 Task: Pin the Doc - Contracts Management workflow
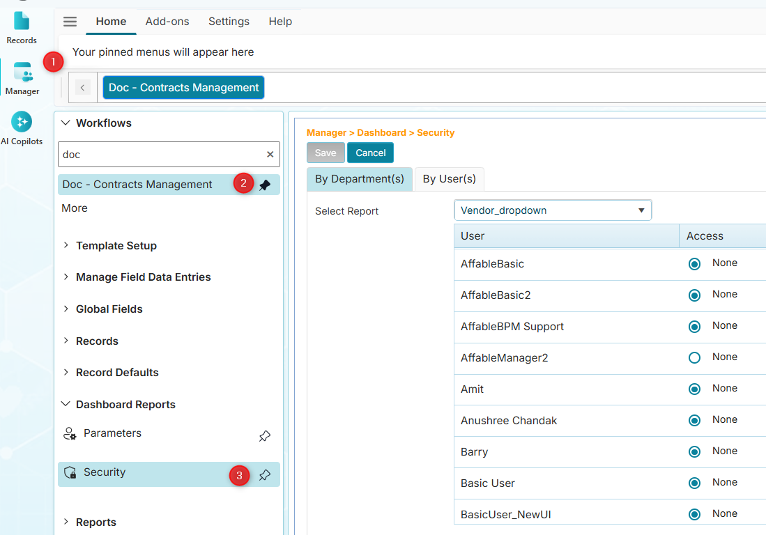pos(265,184)
